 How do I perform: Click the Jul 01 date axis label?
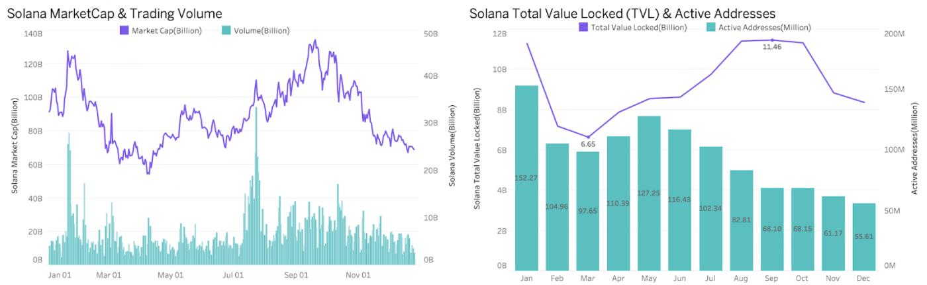pyautogui.click(x=233, y=275)
